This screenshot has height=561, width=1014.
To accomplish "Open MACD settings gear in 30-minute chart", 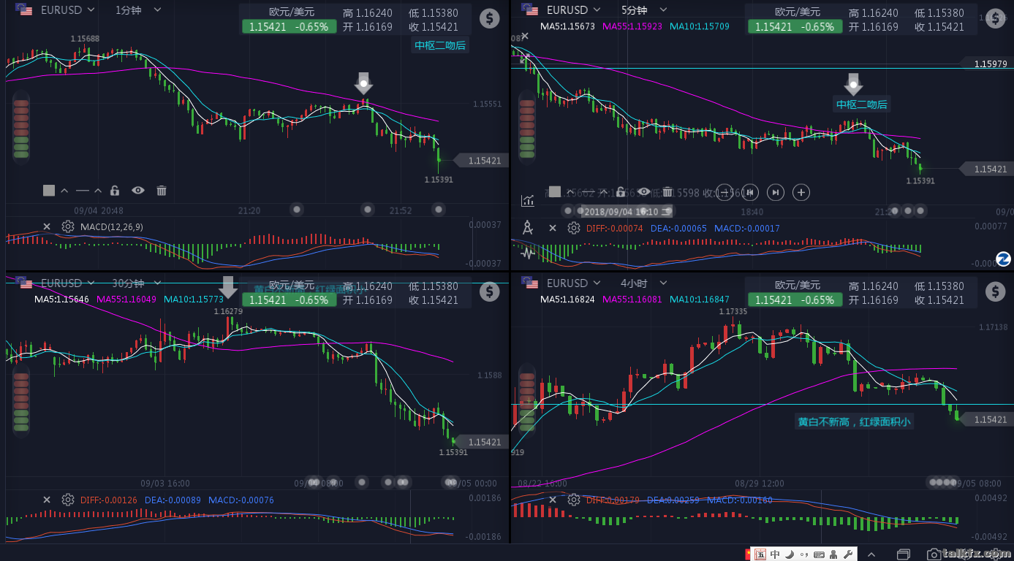I will (x=68, y=500).
